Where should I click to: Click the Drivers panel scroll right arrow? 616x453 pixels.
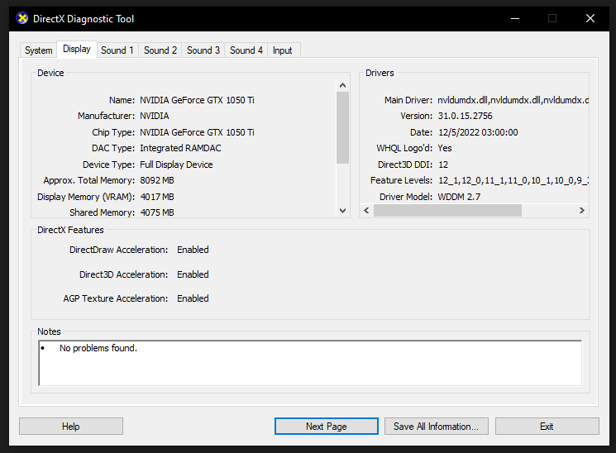582,211
